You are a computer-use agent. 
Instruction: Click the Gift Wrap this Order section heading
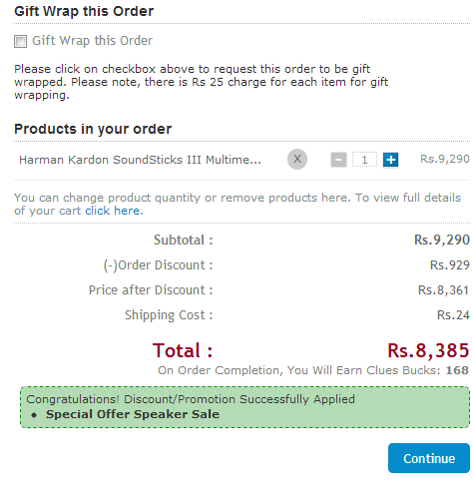point(84,11)
